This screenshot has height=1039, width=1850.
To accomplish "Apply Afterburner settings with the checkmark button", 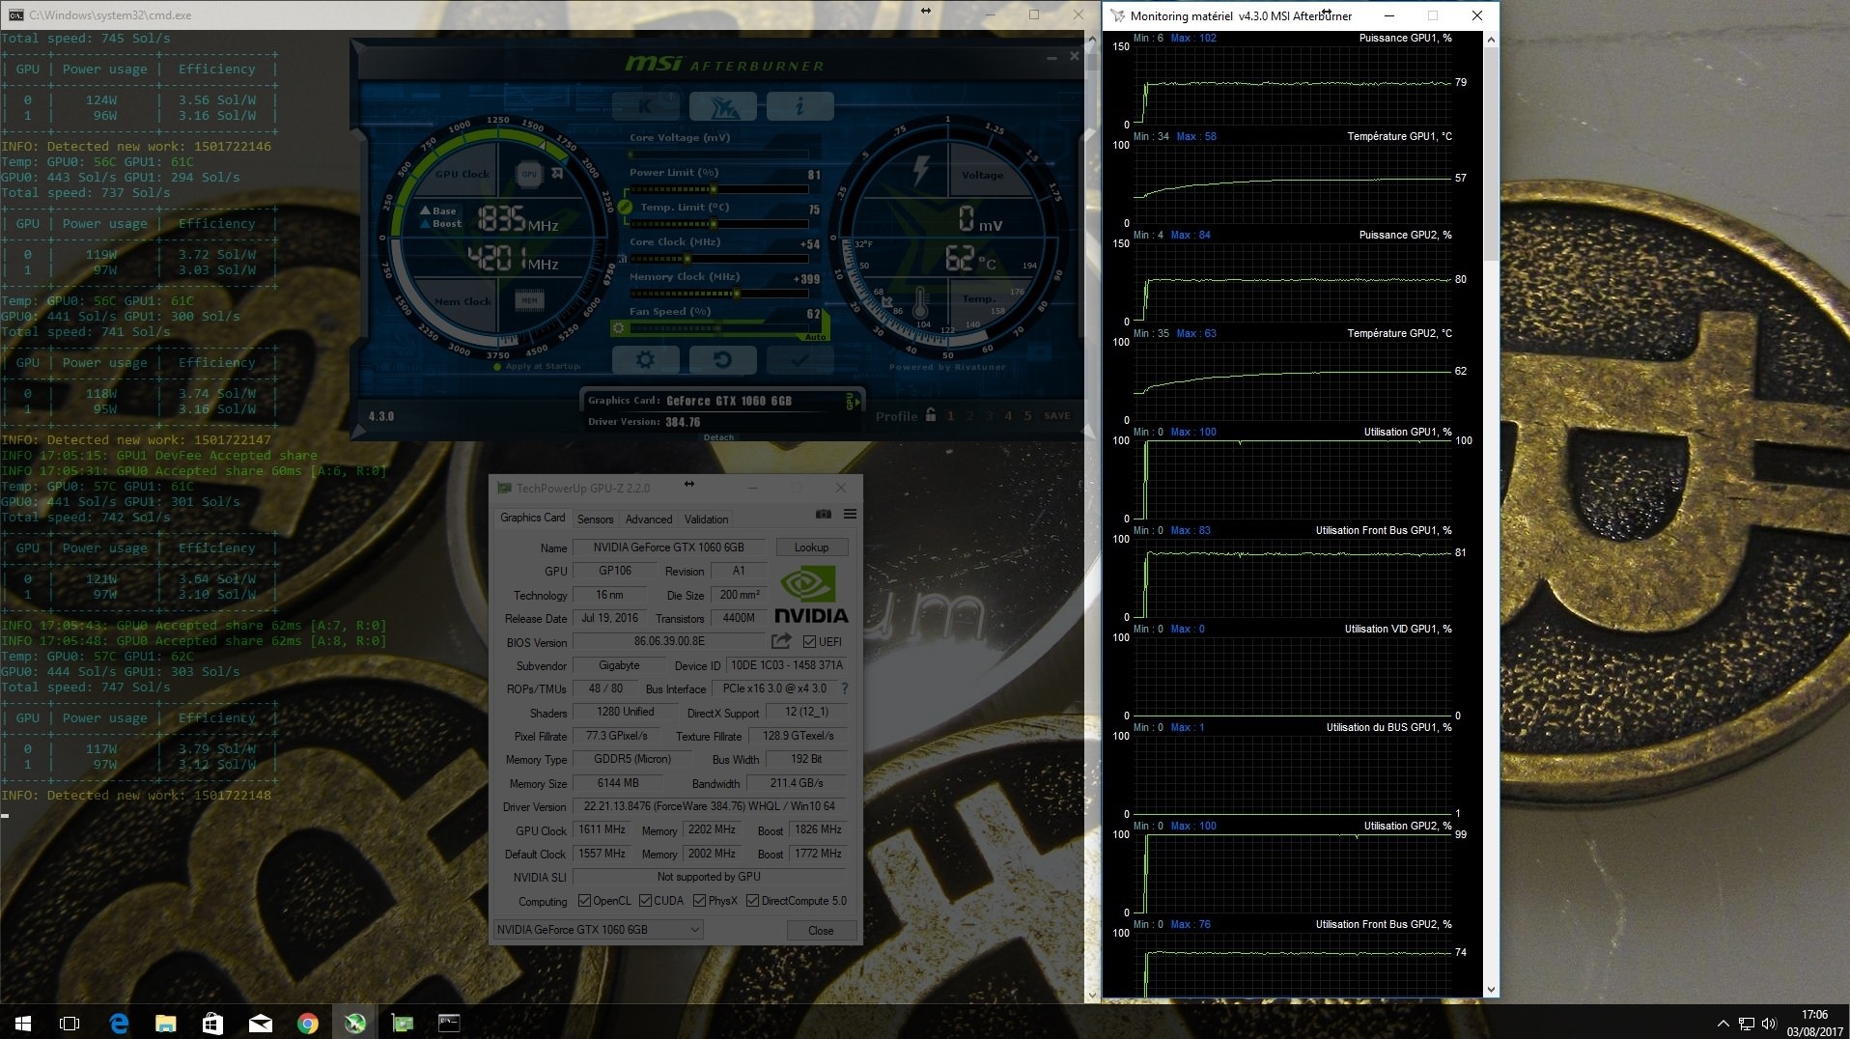I will 799,360.
